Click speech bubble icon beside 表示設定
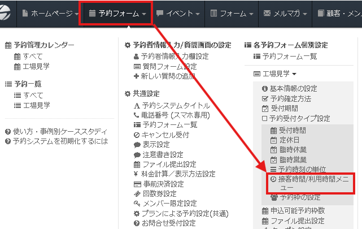Image resolution: width=362 pixels, height=229 pixels. coord(137,145)
